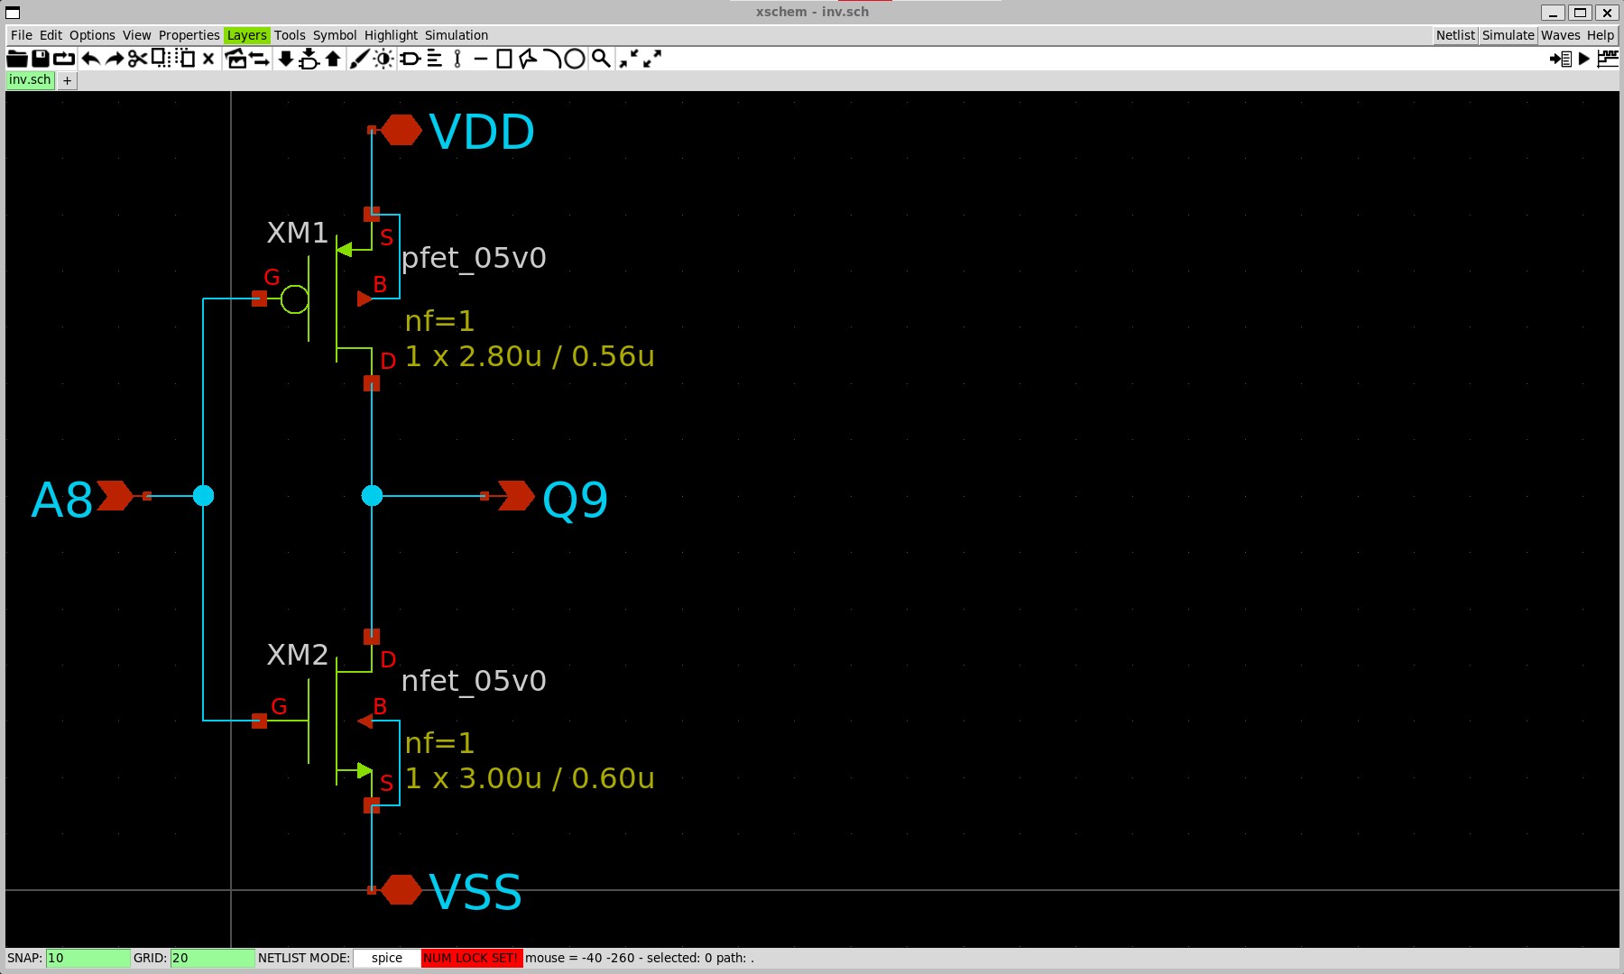The height and width of the screenshot is (974, 1624).
Task: Click the Waves button
Action: pos(1560,35)
